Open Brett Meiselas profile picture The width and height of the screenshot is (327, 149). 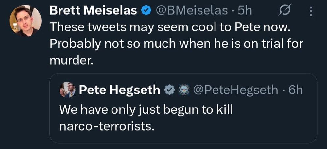26,21
